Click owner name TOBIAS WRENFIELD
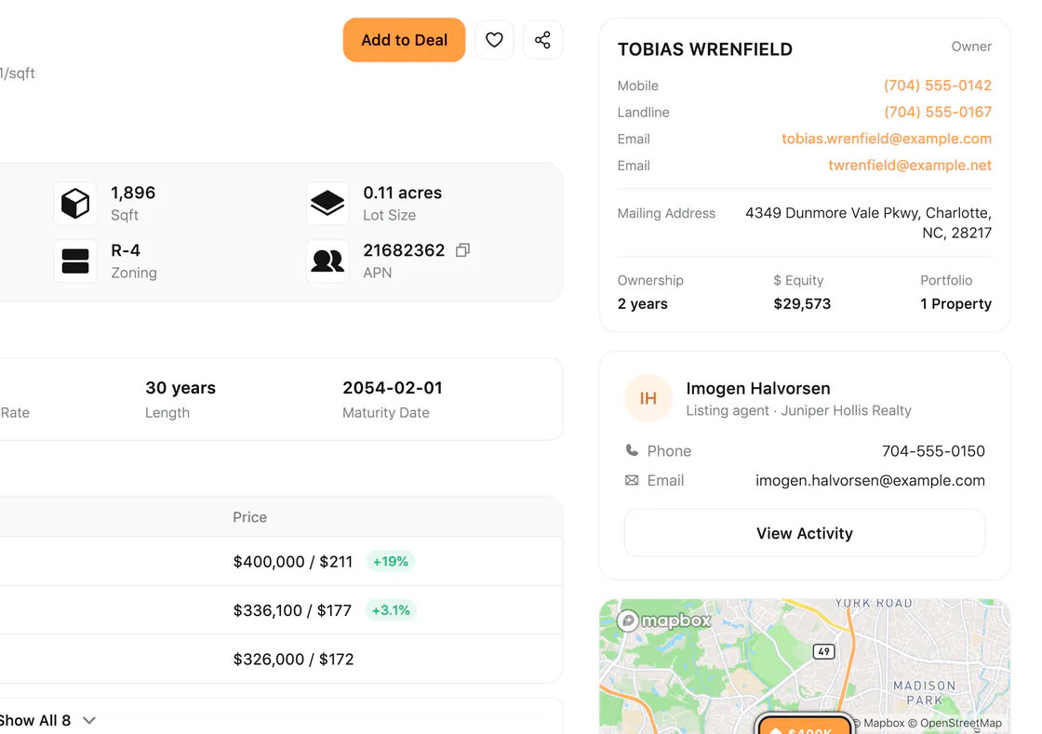 click(704, 49)
